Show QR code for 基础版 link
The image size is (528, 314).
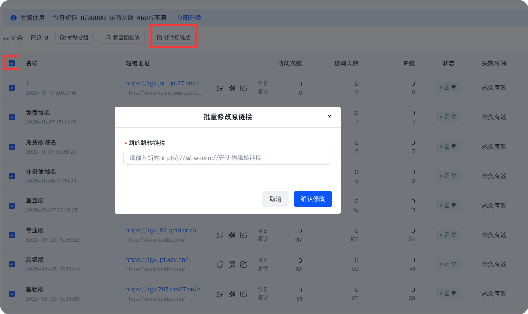pos(232,294)
